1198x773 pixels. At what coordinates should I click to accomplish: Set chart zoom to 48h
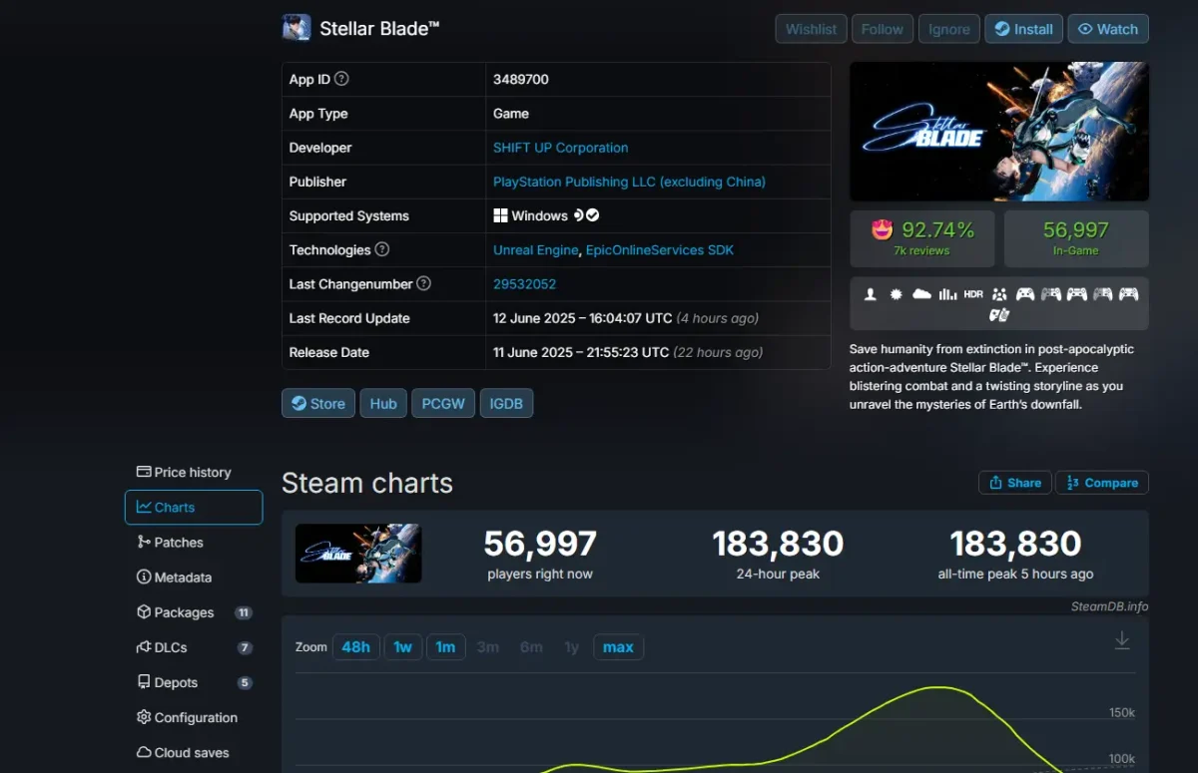(356, 647)
